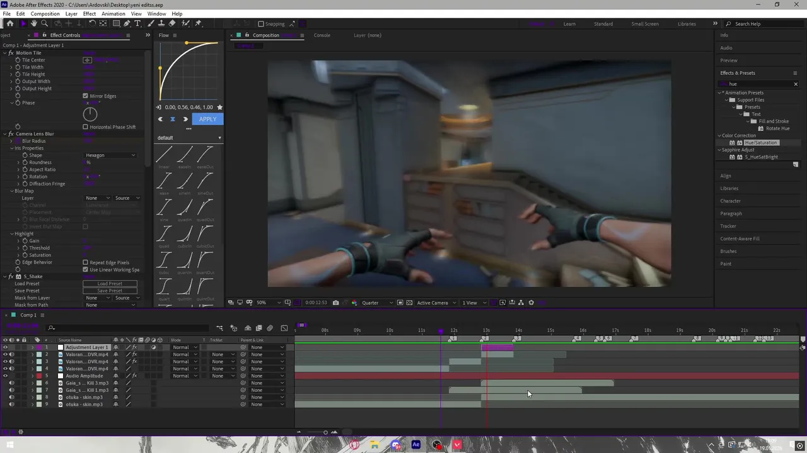The width and height of the screenshot is (807, 453).
Task: Enable the Snapping checkbox
Action: coord(260,24)
